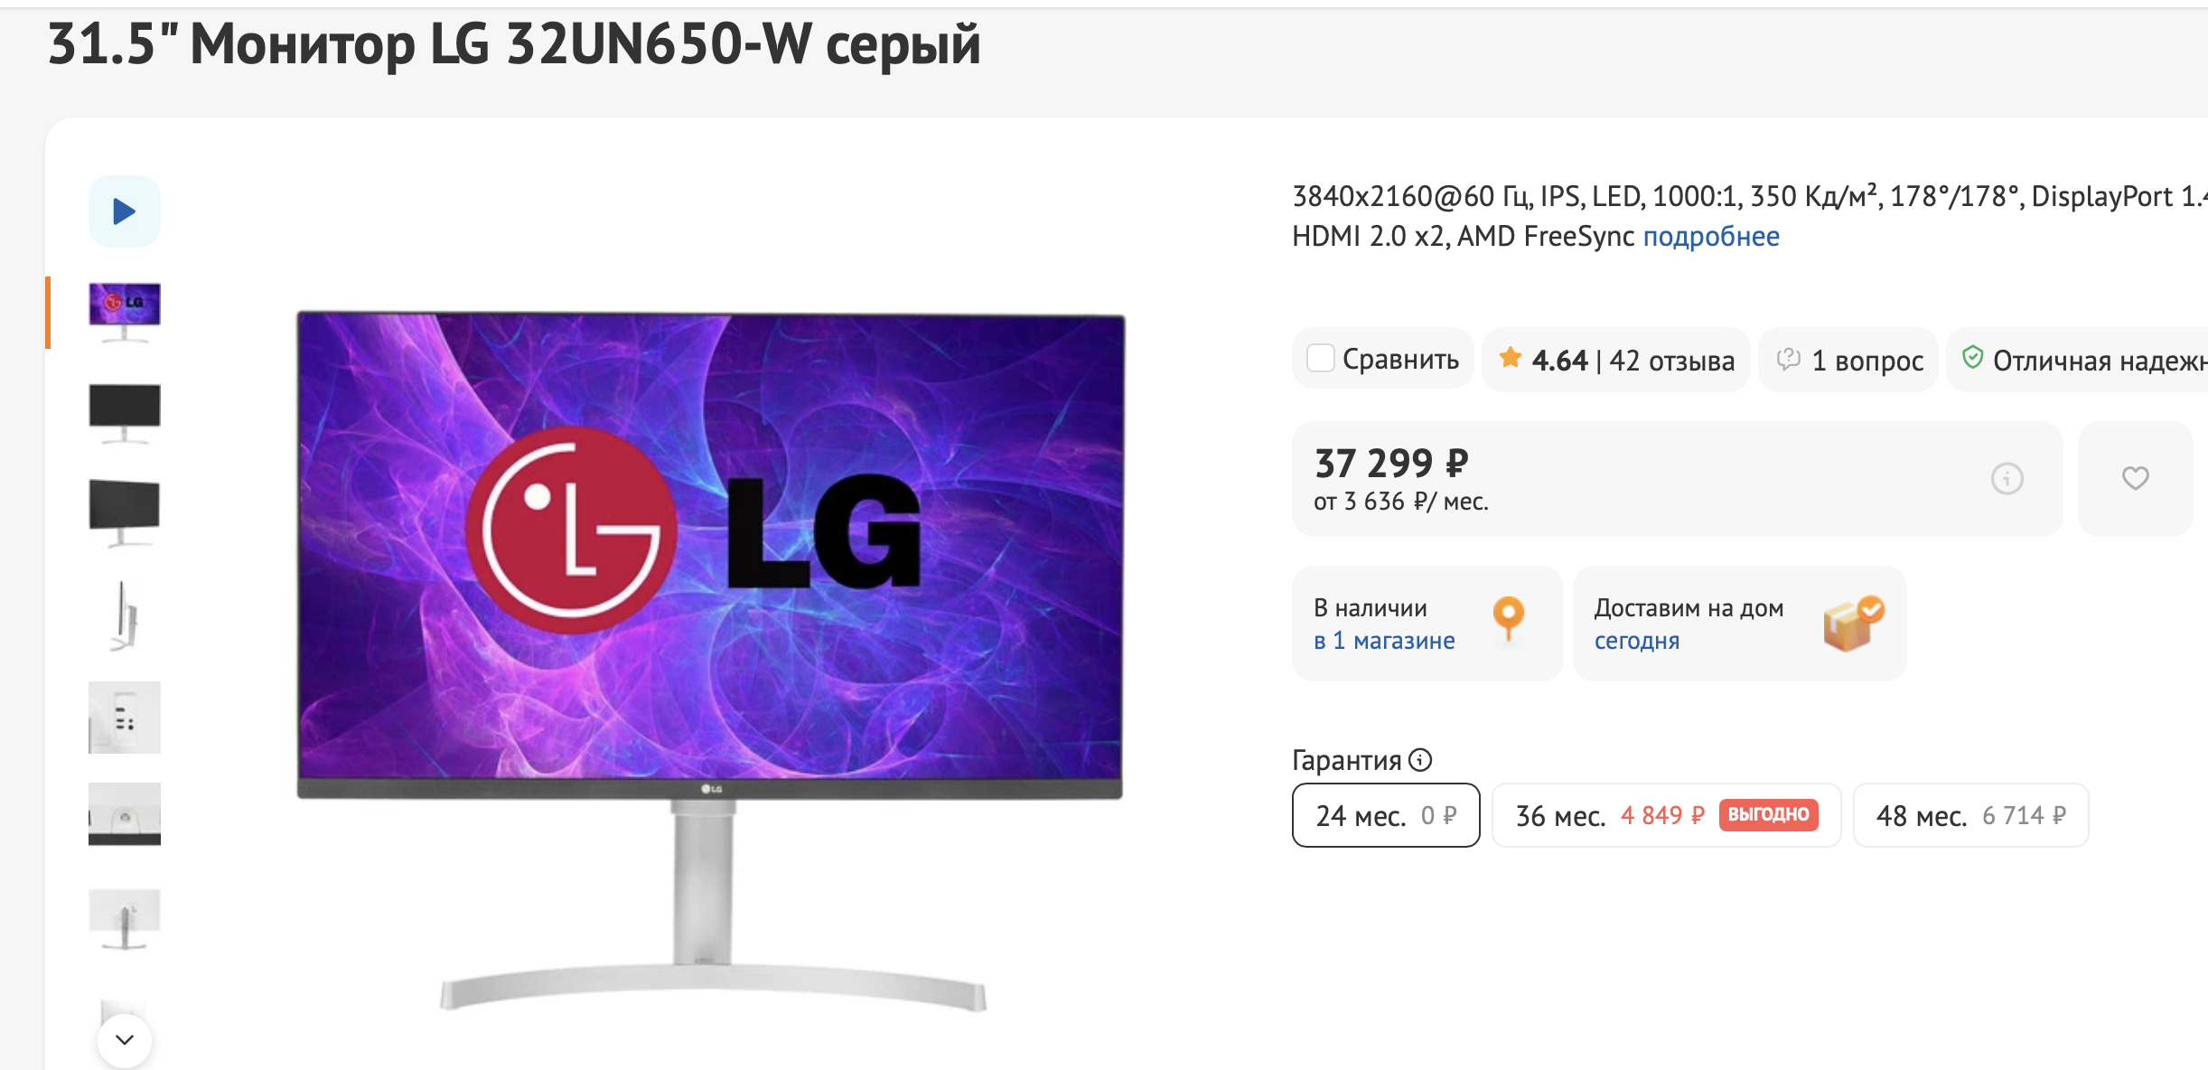Tick the Сравнить compare checkbox
The height and width of the screenshot is (1070, 2208).
(1320, 359)
